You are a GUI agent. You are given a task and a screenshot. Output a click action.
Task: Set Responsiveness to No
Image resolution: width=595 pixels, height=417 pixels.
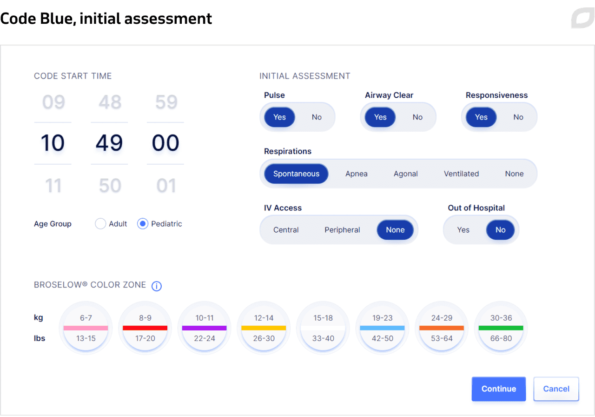(x=518, y=117)
